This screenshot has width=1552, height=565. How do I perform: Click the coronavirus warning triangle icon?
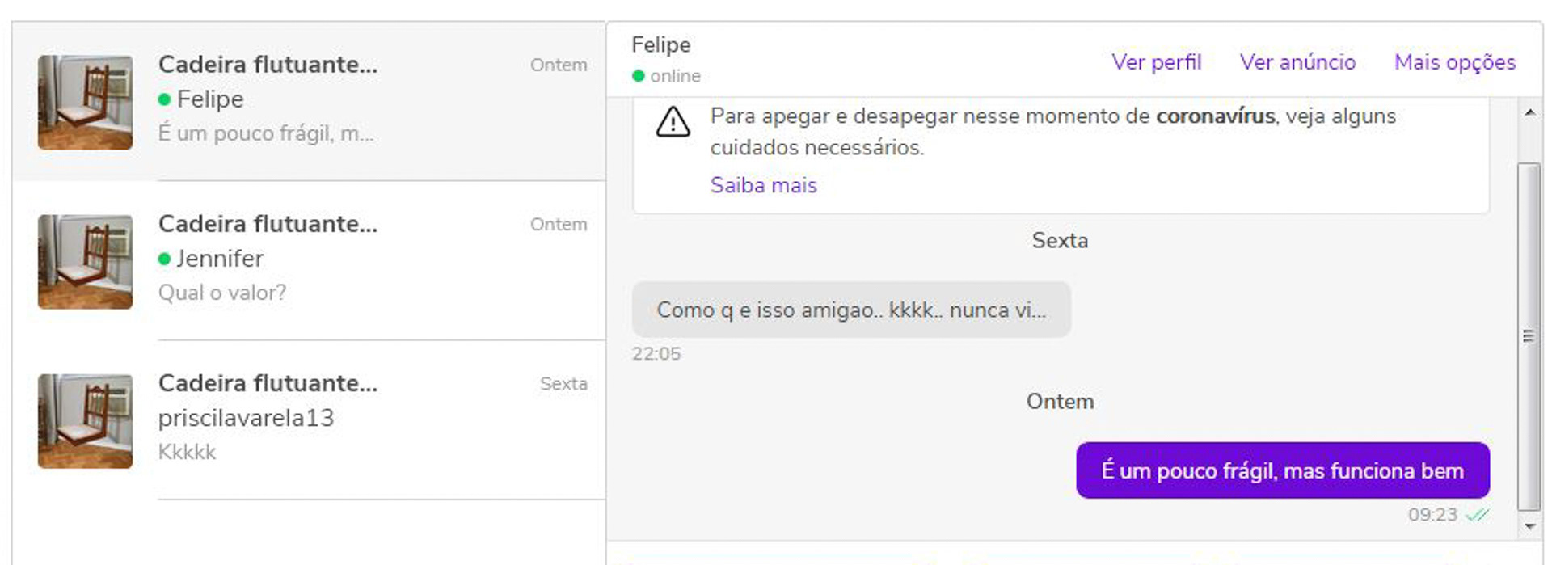coord(673,123)
